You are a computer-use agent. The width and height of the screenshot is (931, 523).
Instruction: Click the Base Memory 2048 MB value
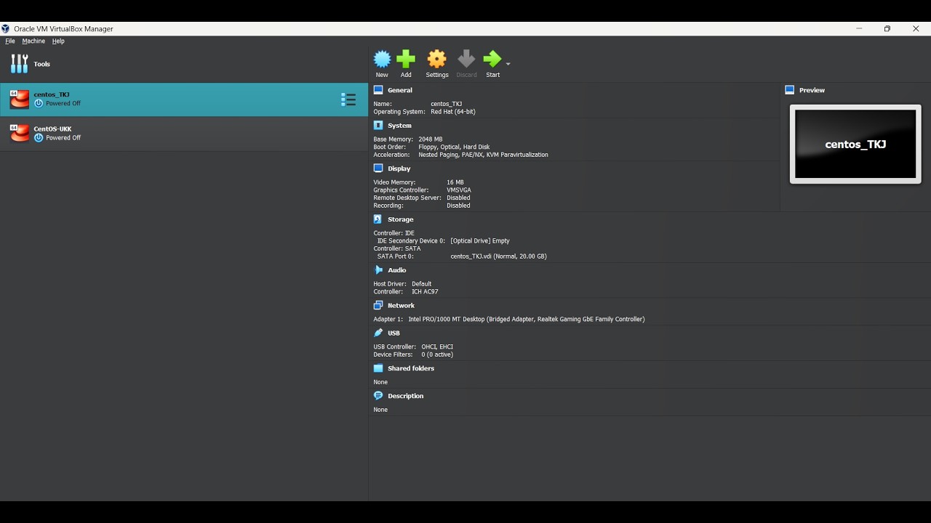pyautogui.click(x=431, y=139)
